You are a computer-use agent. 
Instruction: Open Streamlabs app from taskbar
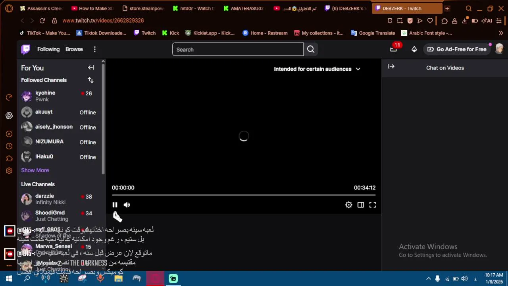click(173, 279)
